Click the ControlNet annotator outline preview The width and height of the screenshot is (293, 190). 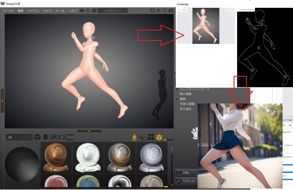(265, 47)
